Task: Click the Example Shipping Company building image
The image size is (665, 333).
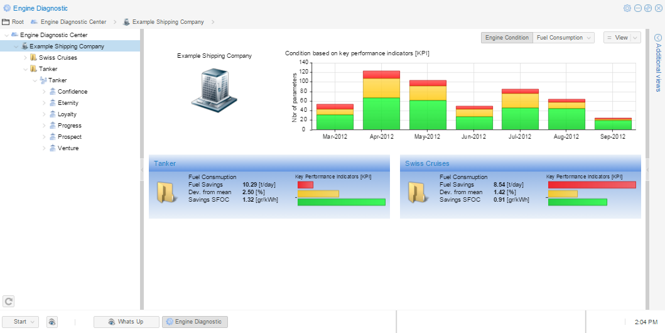Action: [214, 90]
